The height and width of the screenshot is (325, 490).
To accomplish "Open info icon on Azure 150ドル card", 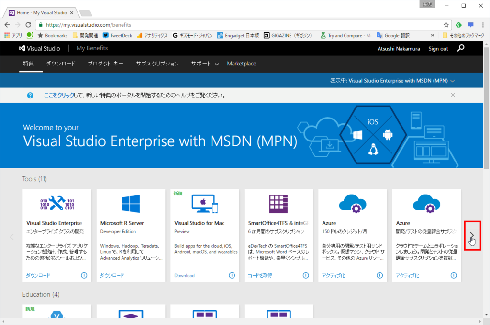I will [x=379, y=275].
